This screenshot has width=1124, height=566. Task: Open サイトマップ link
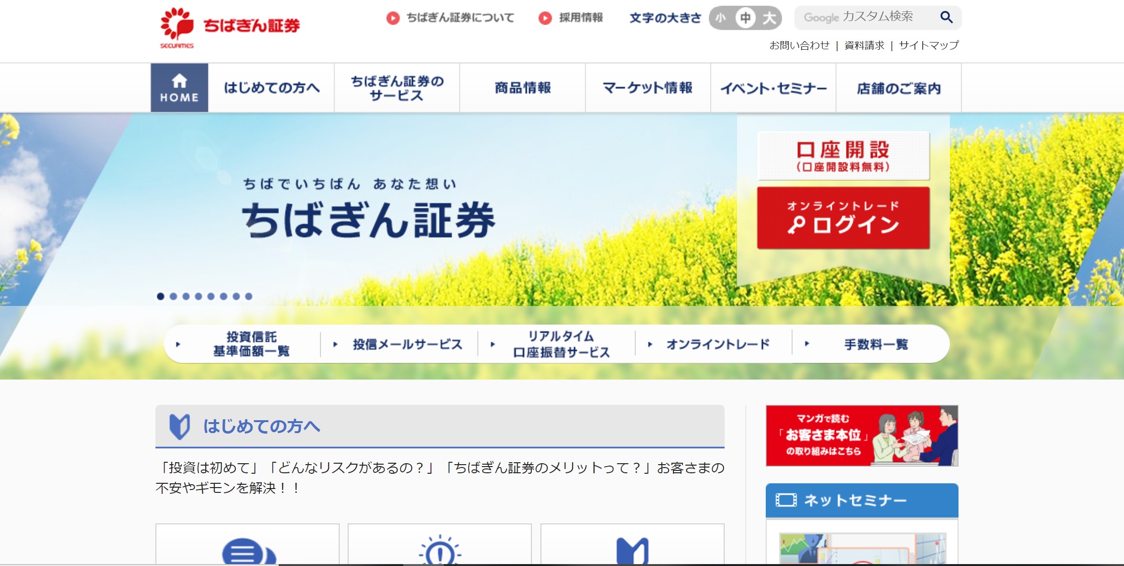pos(929,45)
